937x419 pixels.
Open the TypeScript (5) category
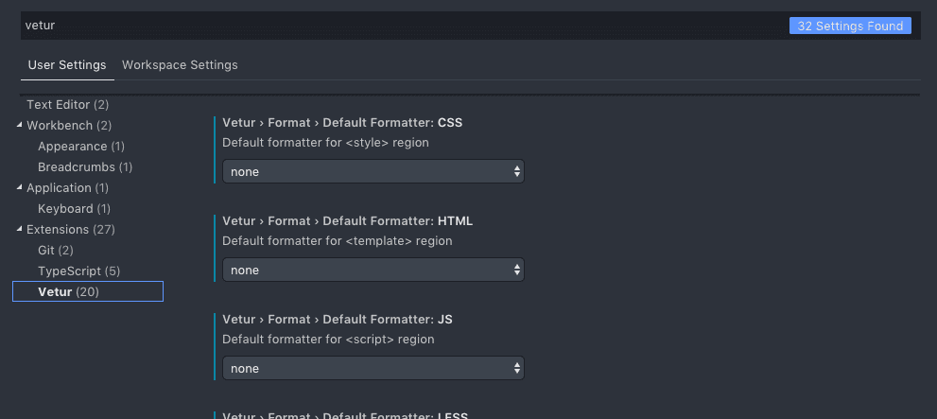point(78,271)
